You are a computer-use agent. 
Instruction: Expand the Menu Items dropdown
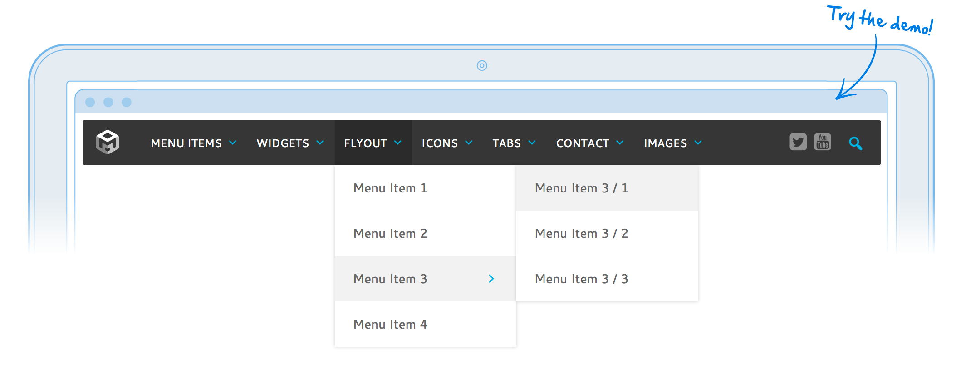pyautogui.click(x=193, y=143)
